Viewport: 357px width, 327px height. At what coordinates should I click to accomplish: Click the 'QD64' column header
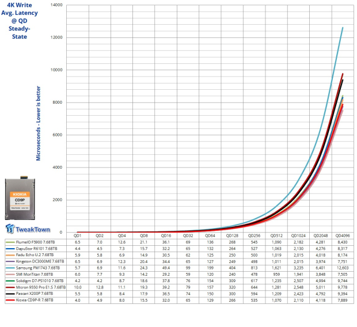(210, 235)
